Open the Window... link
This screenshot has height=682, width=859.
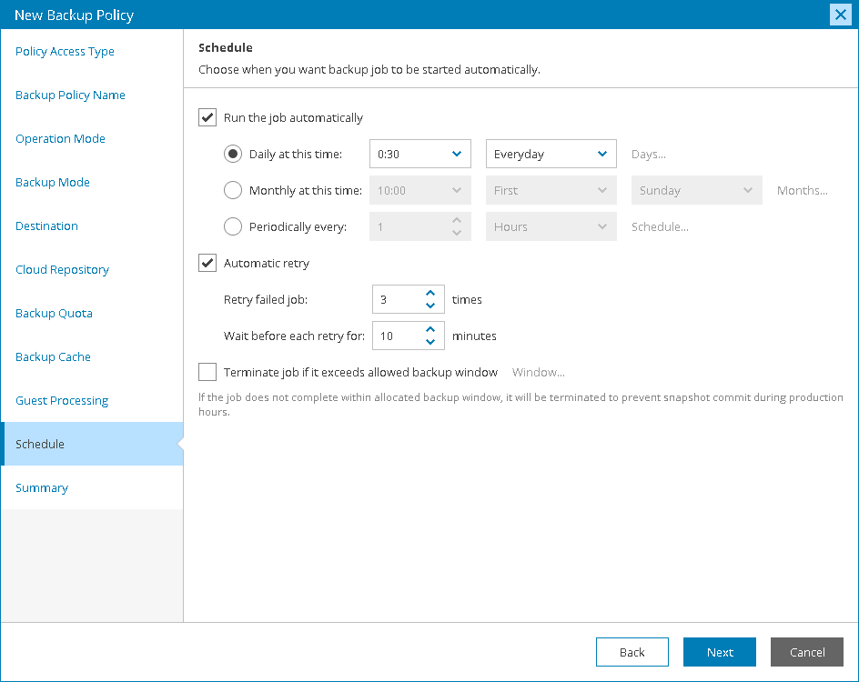[x=538, y=372]
